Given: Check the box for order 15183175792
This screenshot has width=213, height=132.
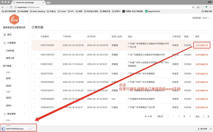Looking at the screenshot, I should (34, 74).
